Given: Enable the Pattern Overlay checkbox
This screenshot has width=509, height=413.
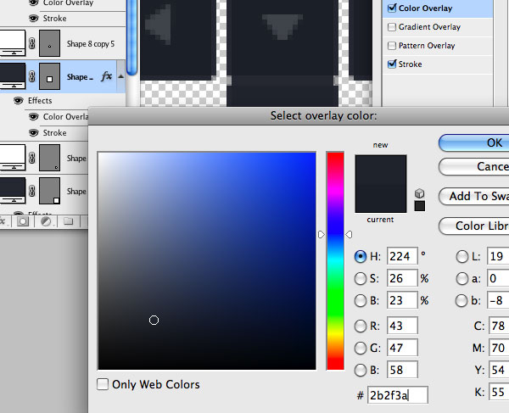Looking at the screenshot, I should 392,46.
